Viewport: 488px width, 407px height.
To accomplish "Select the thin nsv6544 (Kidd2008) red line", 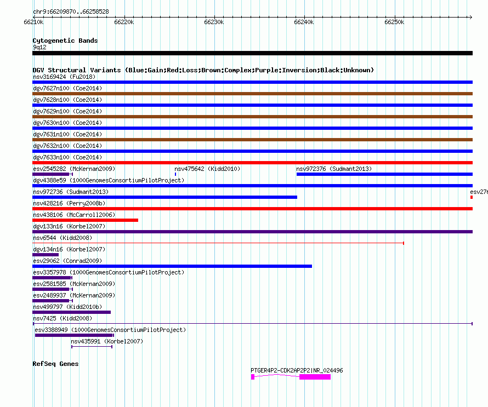I will pos(218,243).
